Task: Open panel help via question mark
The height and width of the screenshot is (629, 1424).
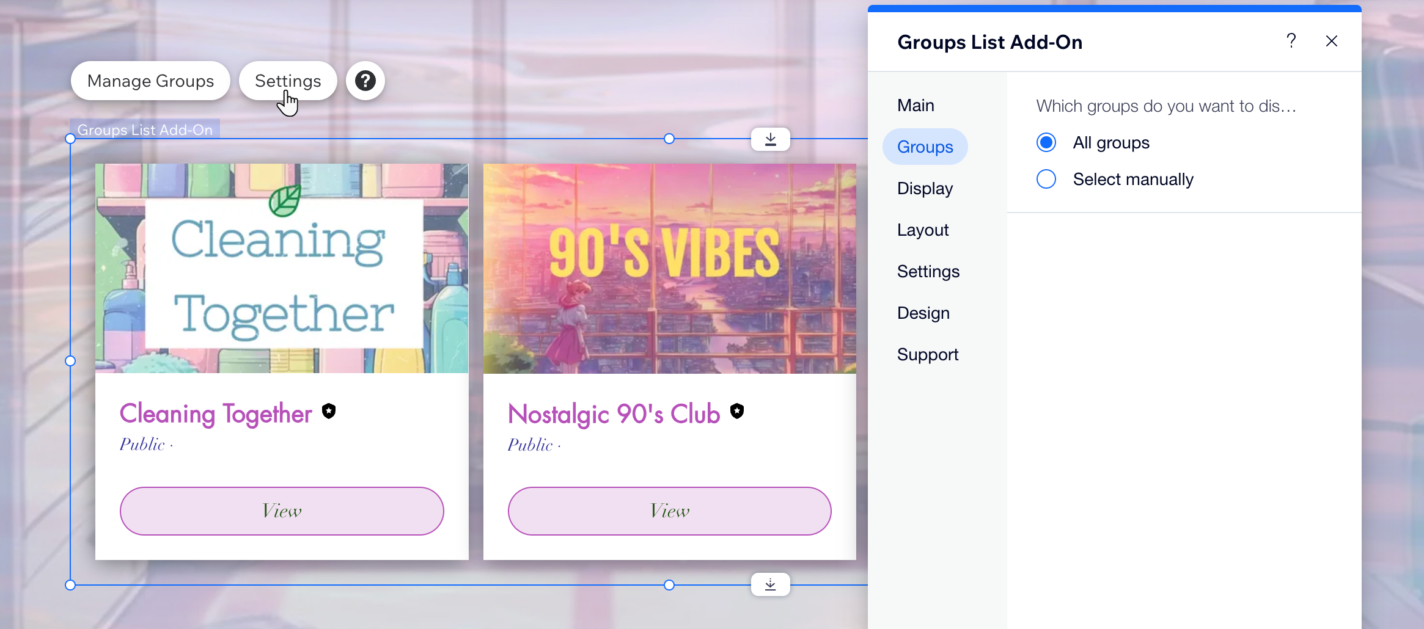Action: click(1291, 41)
